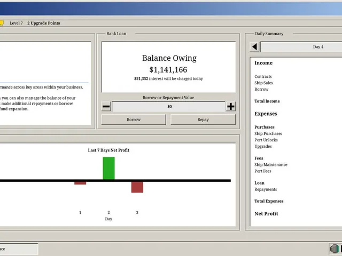Click the Borrow or Repayment Value field
342x256 pixels.
169,107
